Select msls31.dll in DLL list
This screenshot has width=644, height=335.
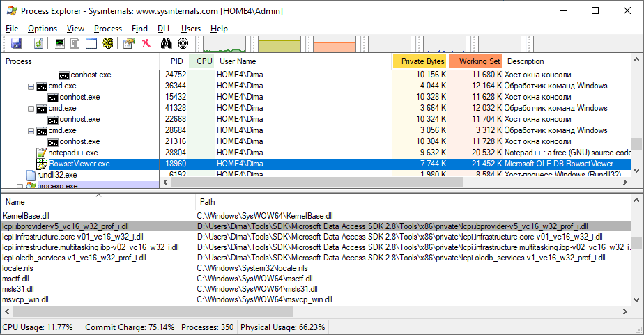point(18,289)
